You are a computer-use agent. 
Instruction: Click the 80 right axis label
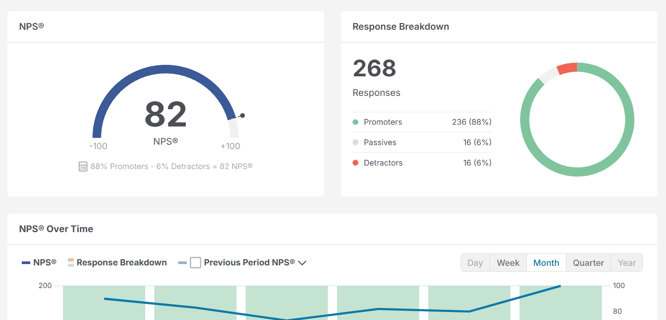pos(618,311)
